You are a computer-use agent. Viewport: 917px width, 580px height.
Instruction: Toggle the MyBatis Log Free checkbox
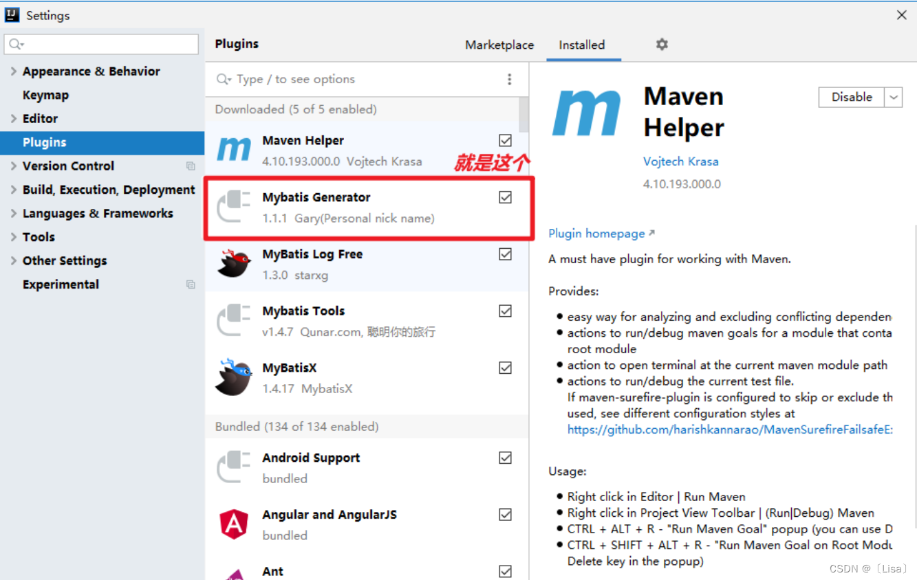click(506, 254)
